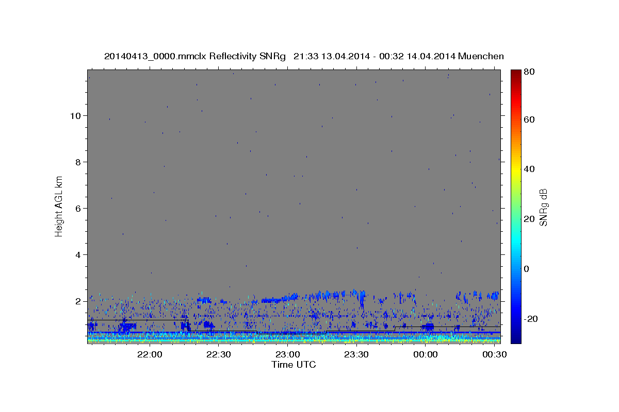619x412 pixels.
Task: Click the 'Muenchen' location in the title
Action: 480,56
